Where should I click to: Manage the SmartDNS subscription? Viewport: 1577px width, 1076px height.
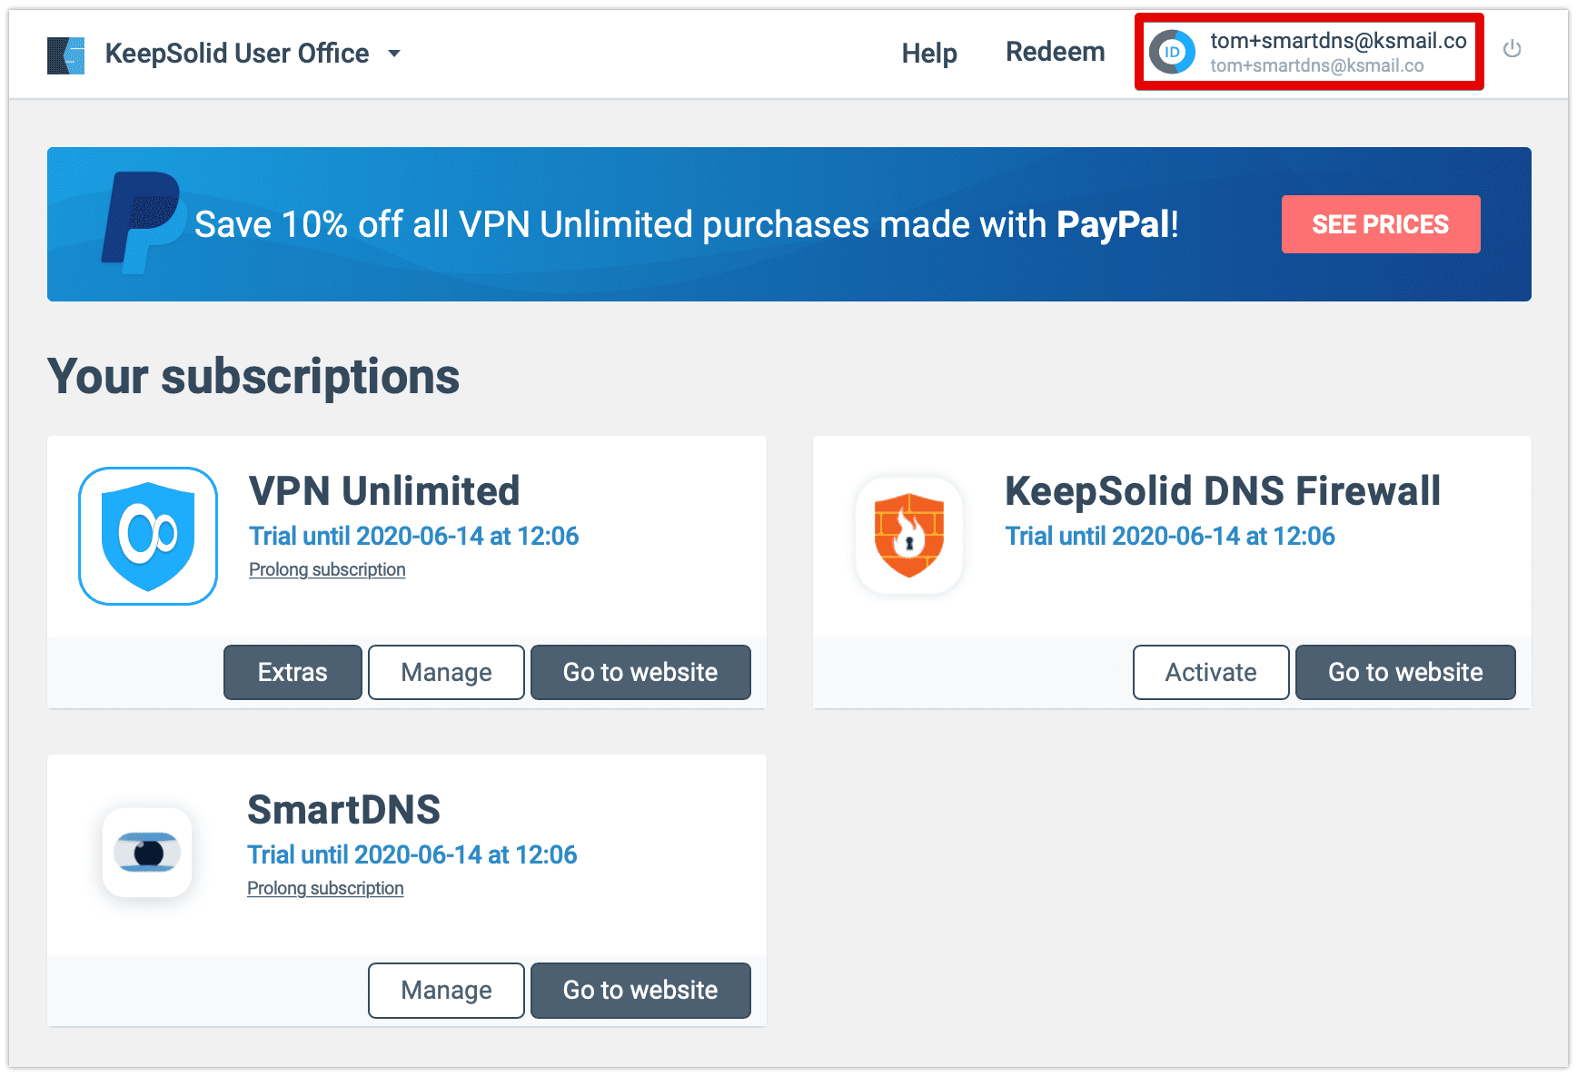pyautogui.click(x=446, y=990)
